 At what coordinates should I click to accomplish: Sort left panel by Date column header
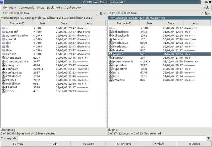click(x=66, y=23)
